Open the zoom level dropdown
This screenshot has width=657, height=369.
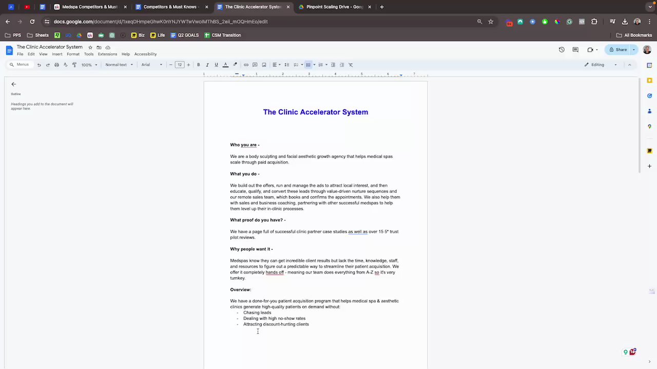89,65
